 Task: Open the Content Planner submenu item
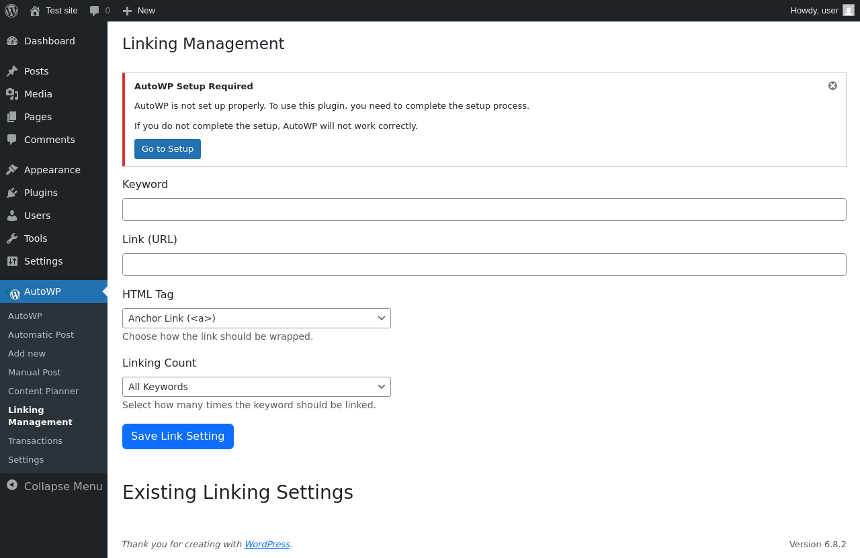point(43,391)
